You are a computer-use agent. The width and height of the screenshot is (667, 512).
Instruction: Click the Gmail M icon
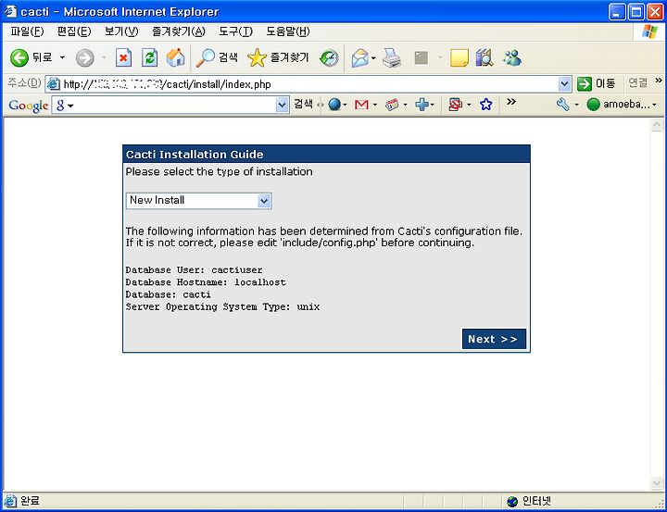tap(361, 105)
